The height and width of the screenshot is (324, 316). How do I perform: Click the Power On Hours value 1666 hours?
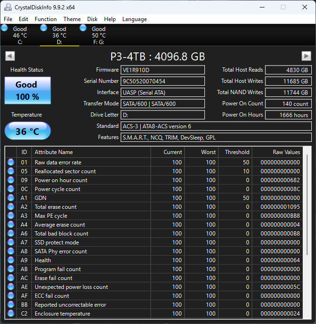pos(288,115)
